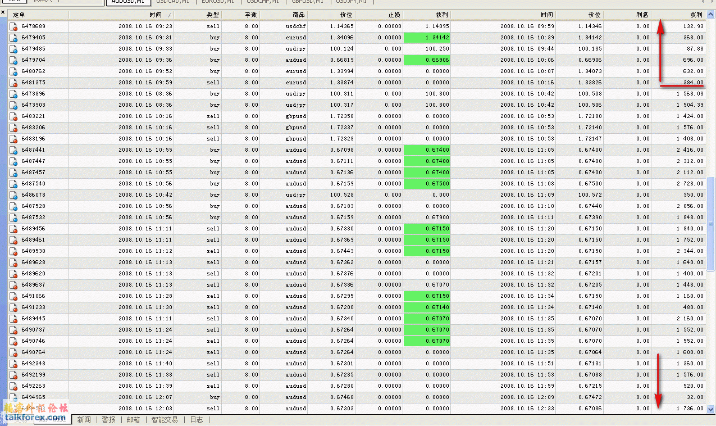Select the open time 2008.10.16 09:23
The width and height of the screenshot is (716, 426).
(145, 26)
